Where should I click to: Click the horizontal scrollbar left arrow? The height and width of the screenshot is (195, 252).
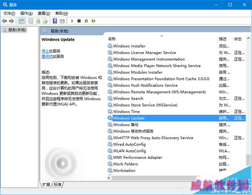tap(109, 178)
